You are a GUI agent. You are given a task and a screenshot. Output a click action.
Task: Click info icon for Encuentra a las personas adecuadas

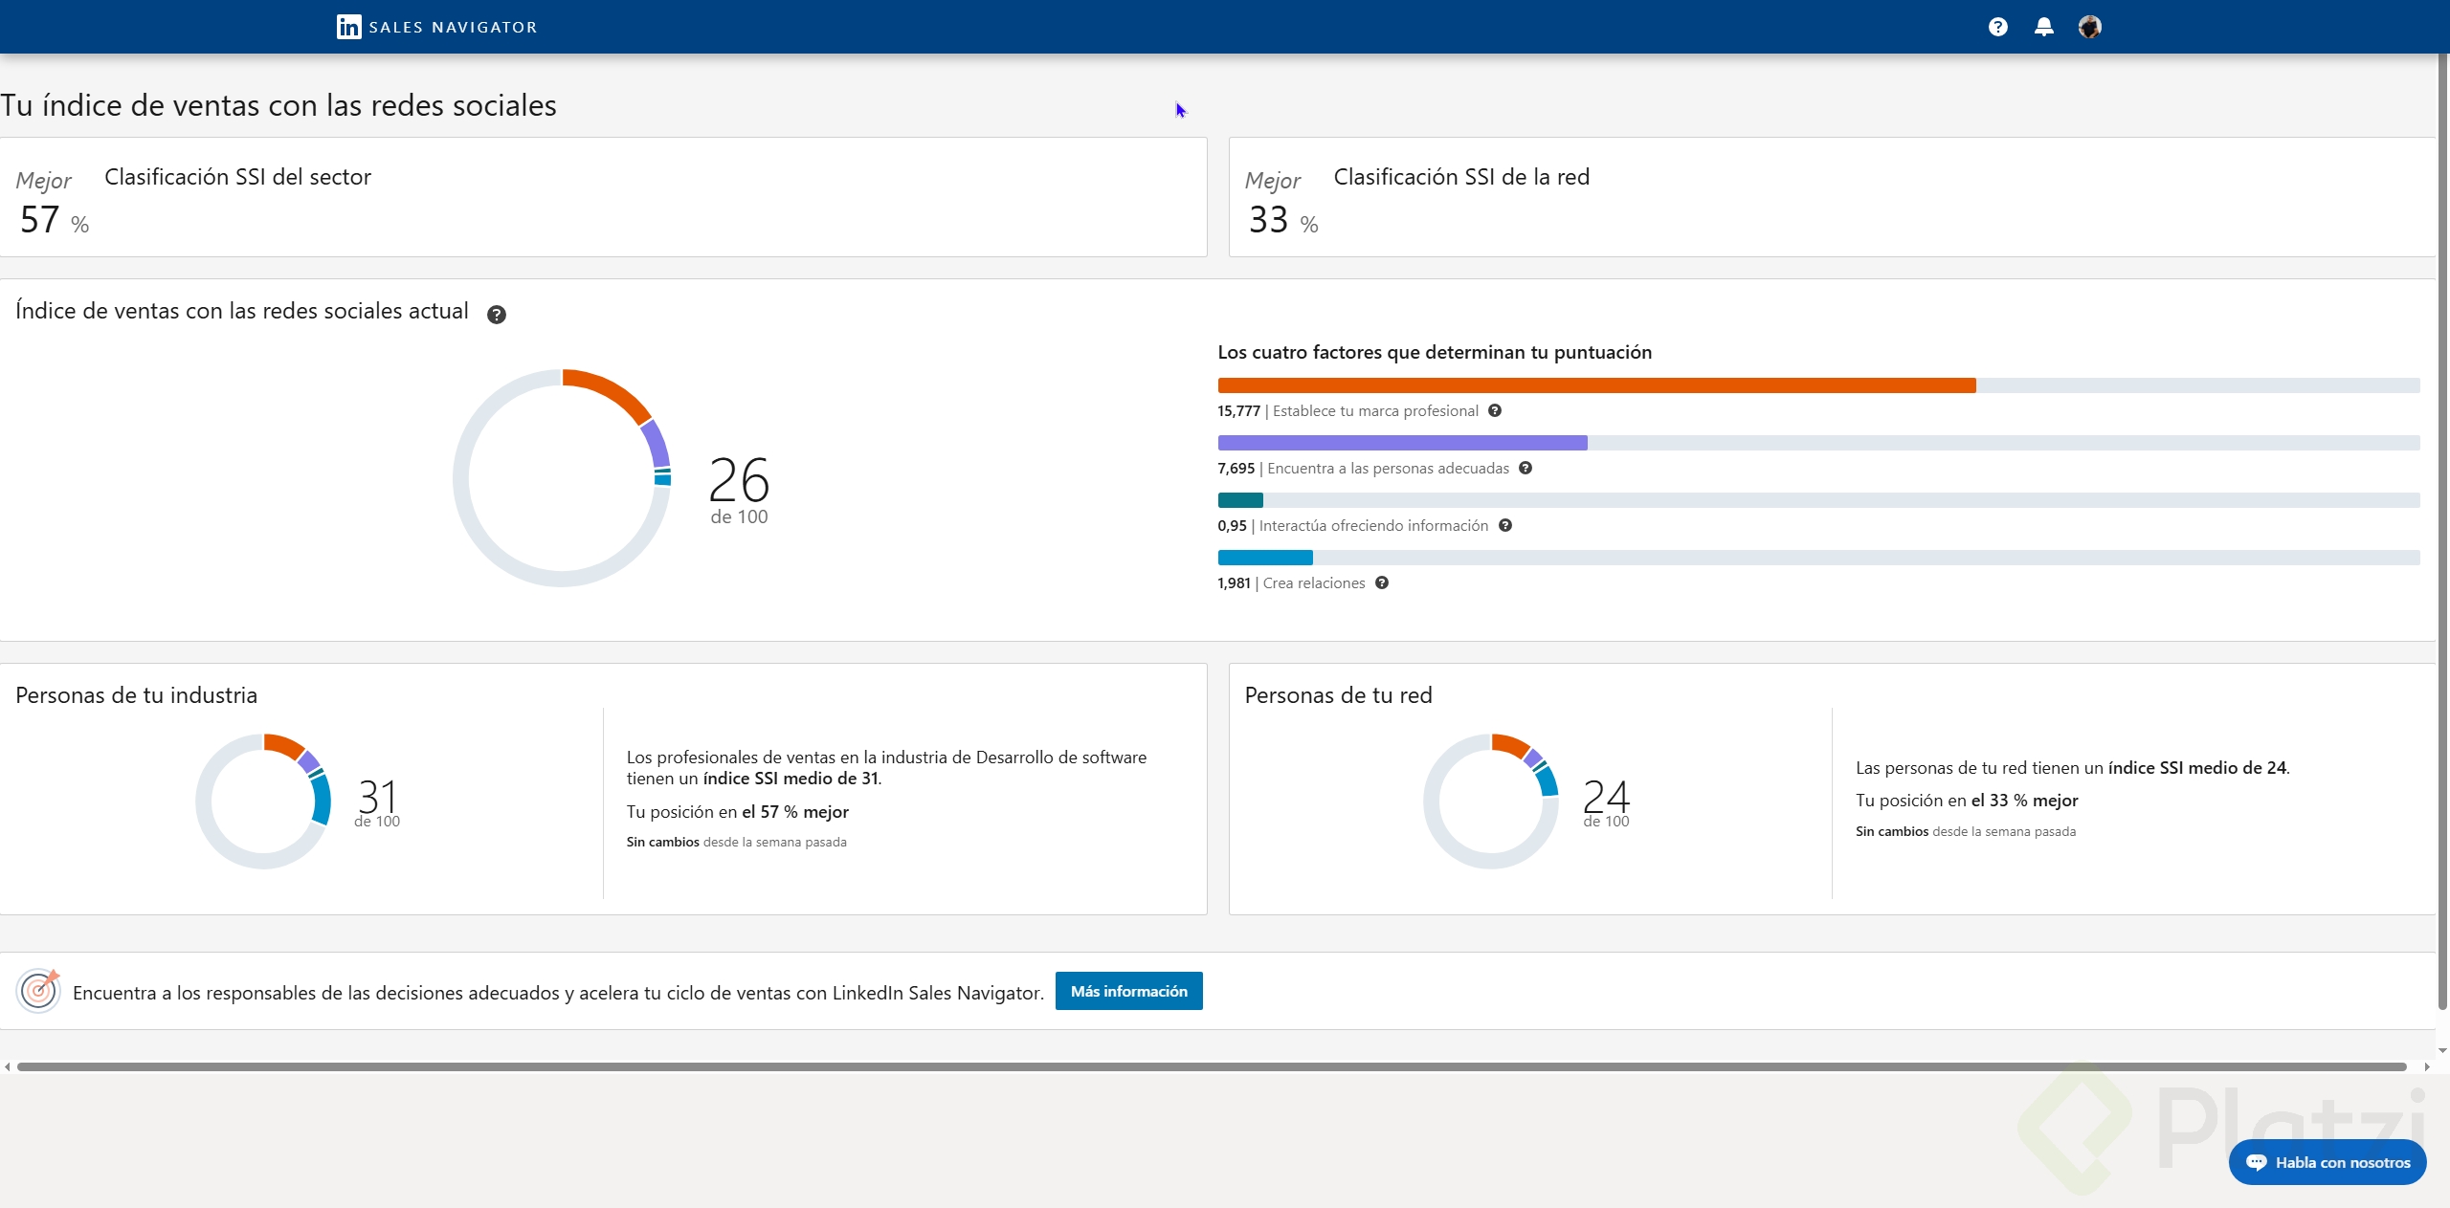point(1526,469)
